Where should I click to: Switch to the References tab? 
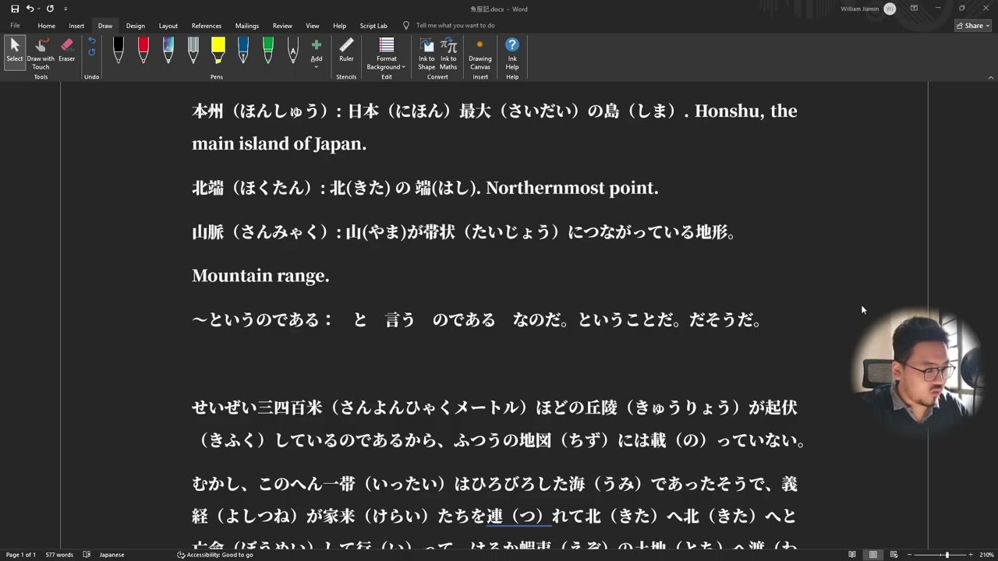click(207, 26)
